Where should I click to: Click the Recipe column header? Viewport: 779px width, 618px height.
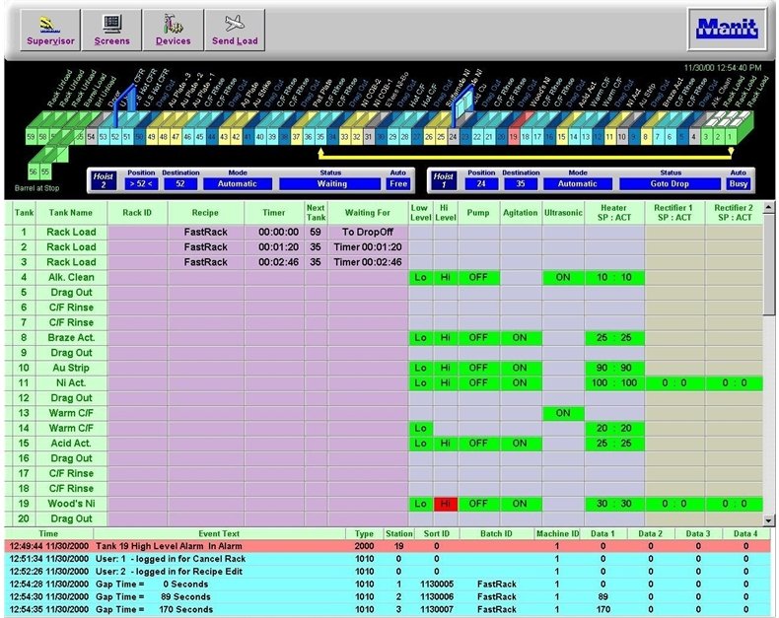(206, 211)
